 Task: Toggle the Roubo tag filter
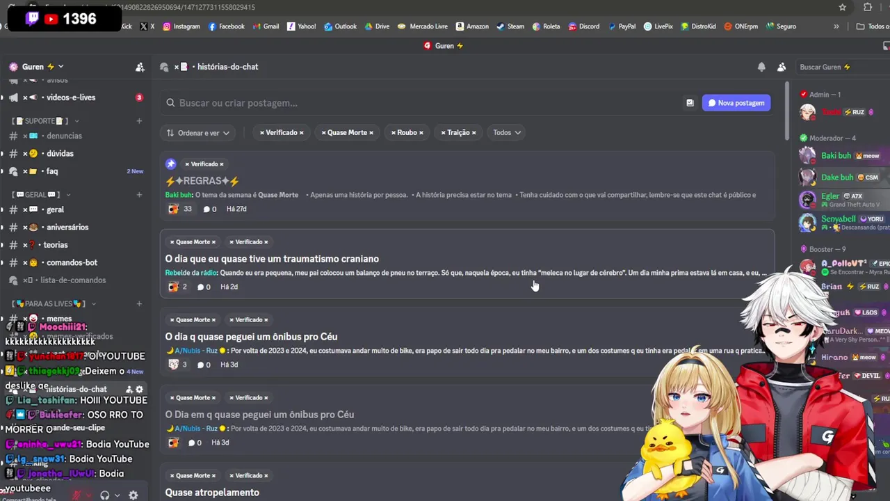pyautogui.click(x=407, y=132)
